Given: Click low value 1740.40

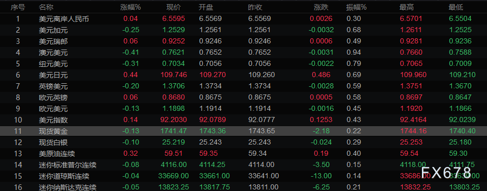Looking at the screenshot, I should click(x=462, y=131).
